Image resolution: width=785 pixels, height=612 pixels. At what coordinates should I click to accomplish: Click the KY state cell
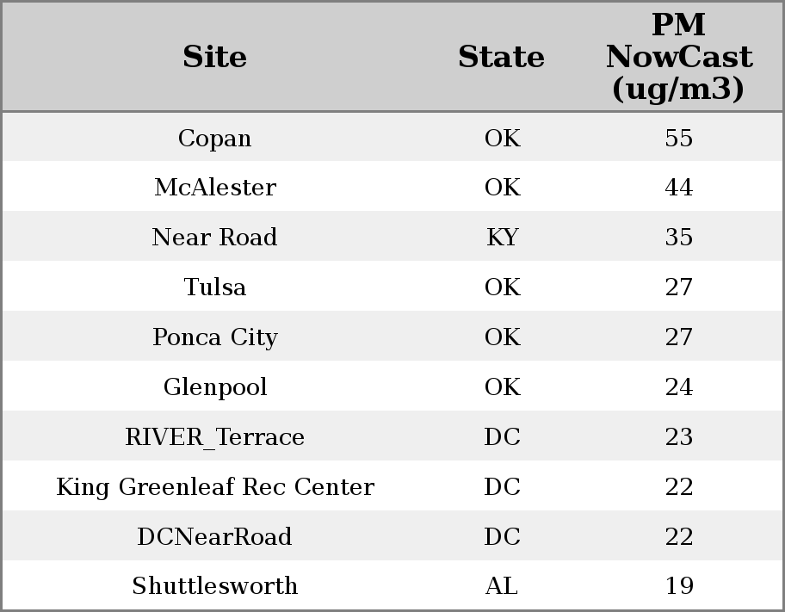(502, 238)
